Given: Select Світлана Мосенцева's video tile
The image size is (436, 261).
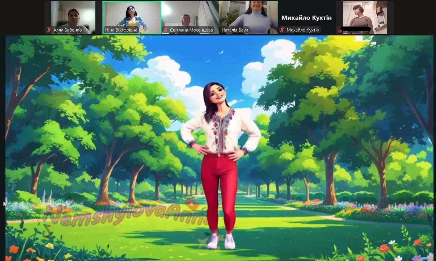Looking at the screenshot, I should [190, 15].
